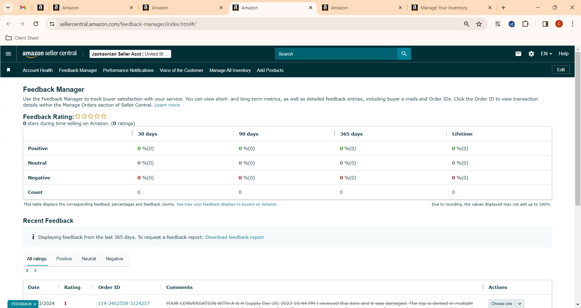581x308 pixels.
Task: Click See how your feedback displays link
Action: pos(227,204)
